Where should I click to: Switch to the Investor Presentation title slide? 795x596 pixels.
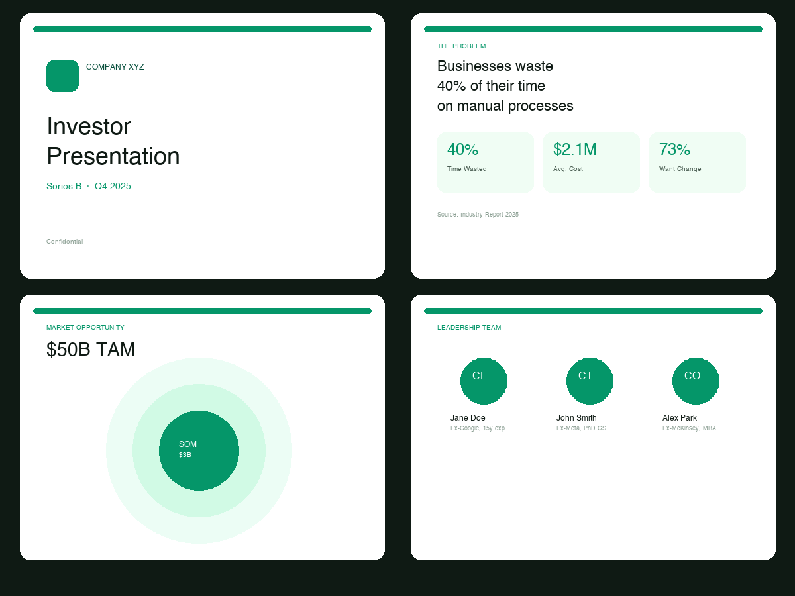[x=113, y=142]
